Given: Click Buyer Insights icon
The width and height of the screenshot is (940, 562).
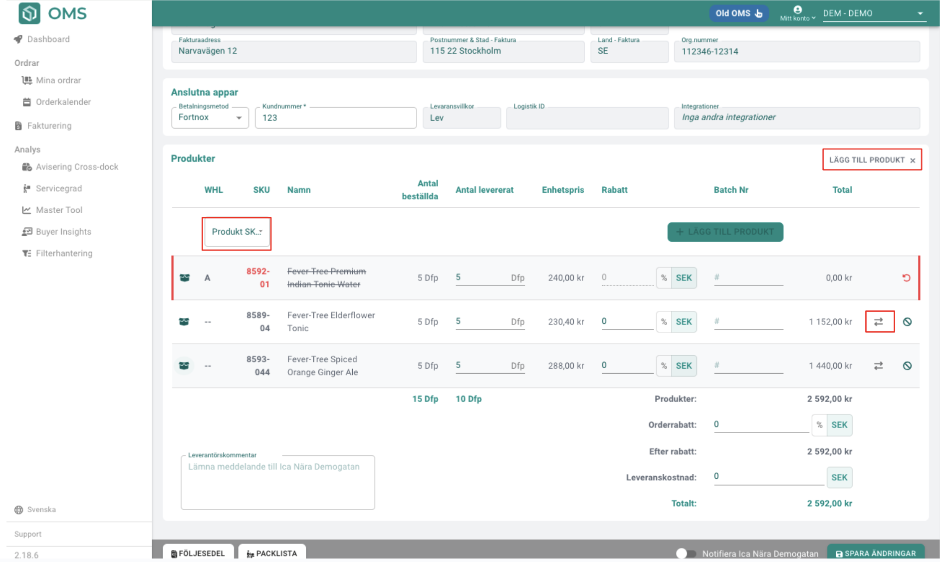Looking at the screenshot, I should pos(27,232).
